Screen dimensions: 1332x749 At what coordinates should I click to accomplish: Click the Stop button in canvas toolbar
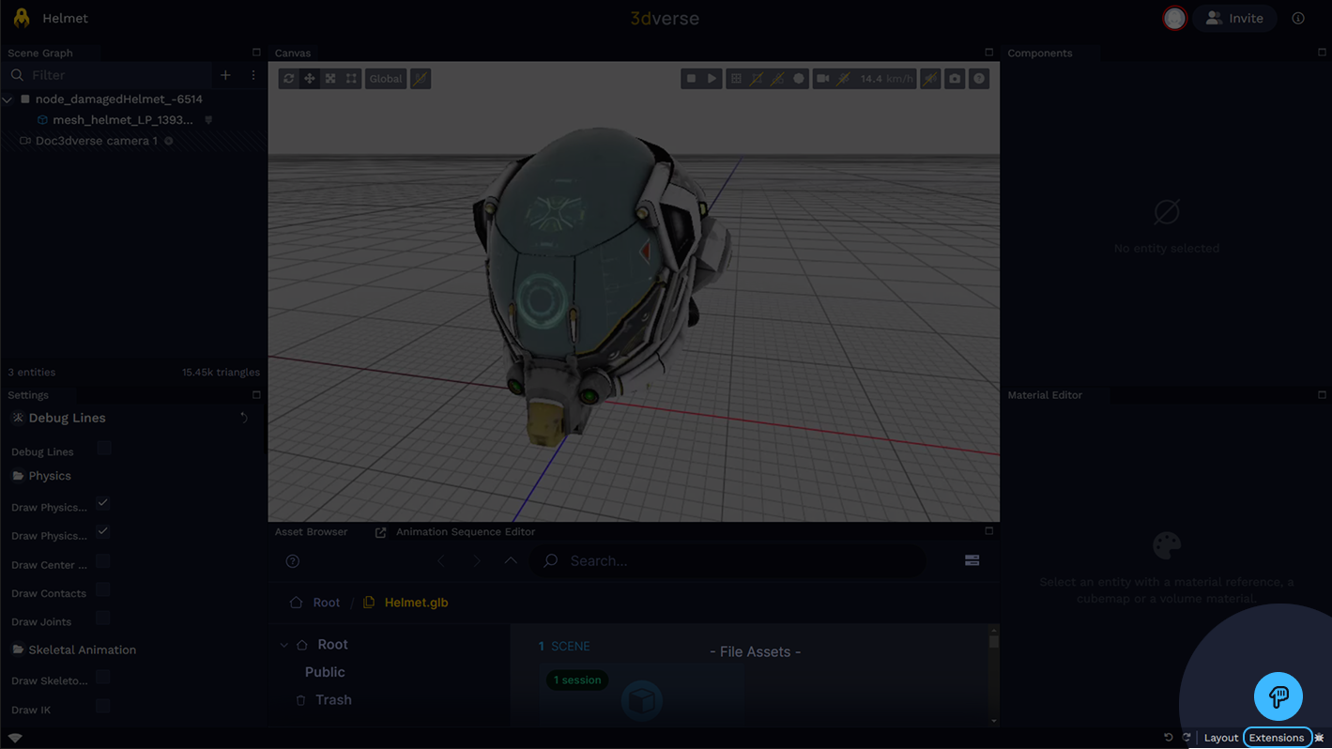[692, 79]
